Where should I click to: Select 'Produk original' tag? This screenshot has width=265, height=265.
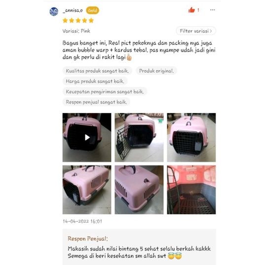[156, 71]
